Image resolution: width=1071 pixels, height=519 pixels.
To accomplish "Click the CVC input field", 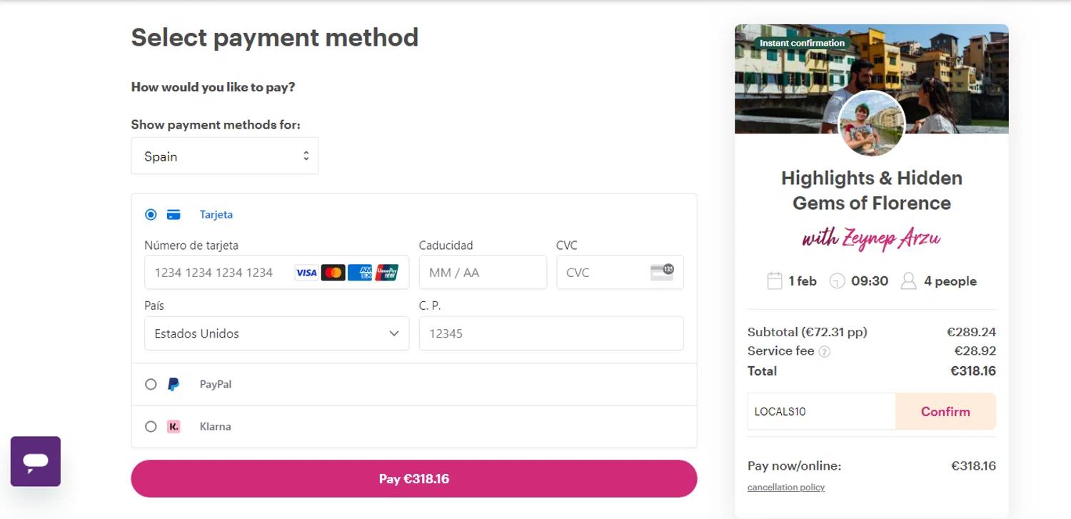I will [603, 273].
